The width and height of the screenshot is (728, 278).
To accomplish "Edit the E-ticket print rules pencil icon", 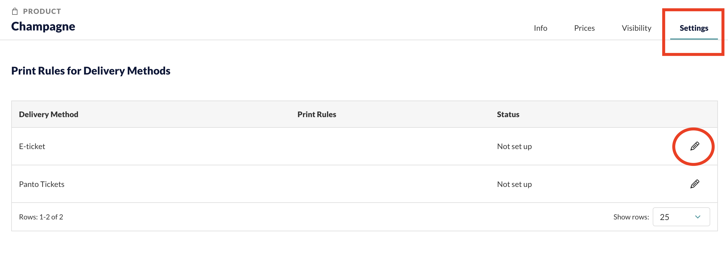I will click(695, 146).
